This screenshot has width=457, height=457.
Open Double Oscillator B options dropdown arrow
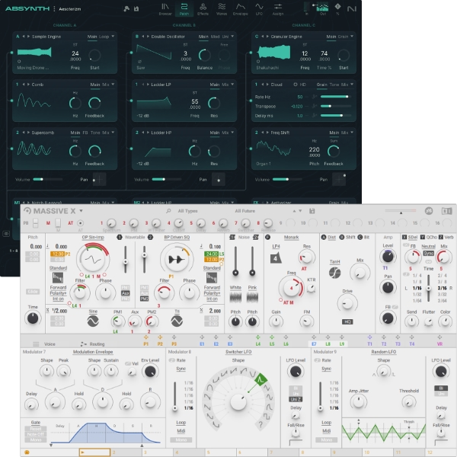coord(232,37)
